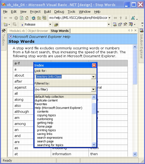Click the help page scrollbar thumb
145x164 pixels.
click(x=135, y=67)
